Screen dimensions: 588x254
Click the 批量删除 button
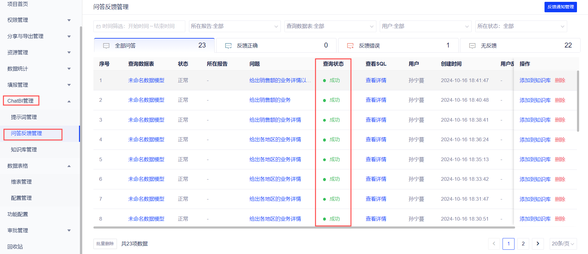(x=105, y=244)
